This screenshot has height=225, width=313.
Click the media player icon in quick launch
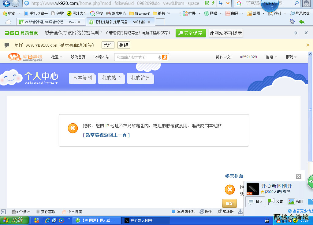tap(61, 220)
